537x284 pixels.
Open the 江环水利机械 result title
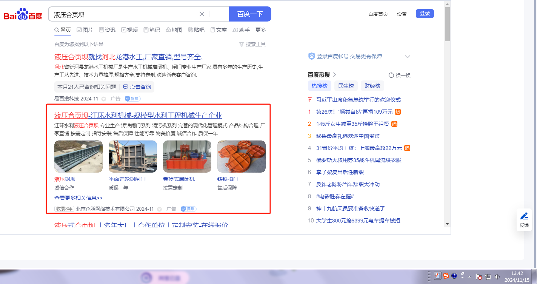[x=138, y=116]
